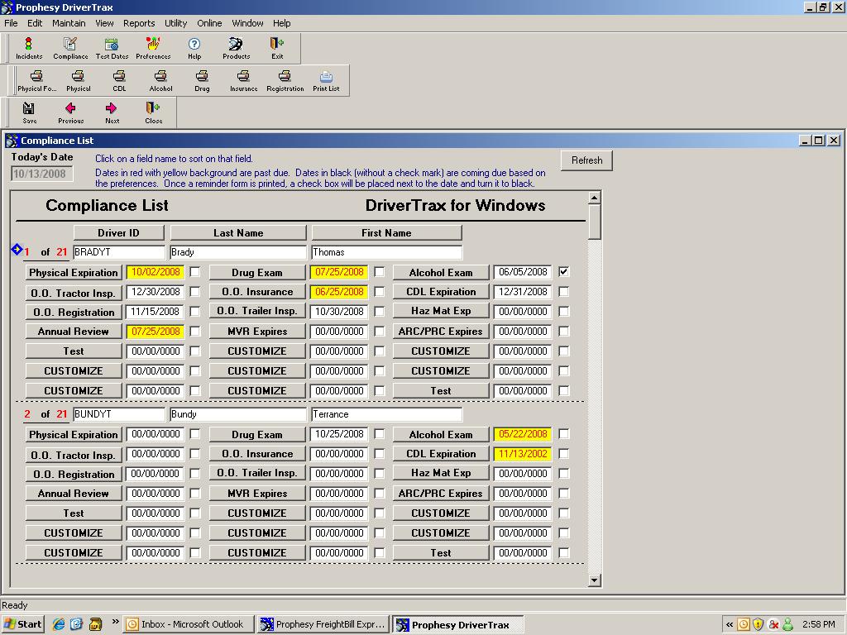Open the Window menu
Image resolution: width=847 pixels, height=635 pixels.
point(247,23)
